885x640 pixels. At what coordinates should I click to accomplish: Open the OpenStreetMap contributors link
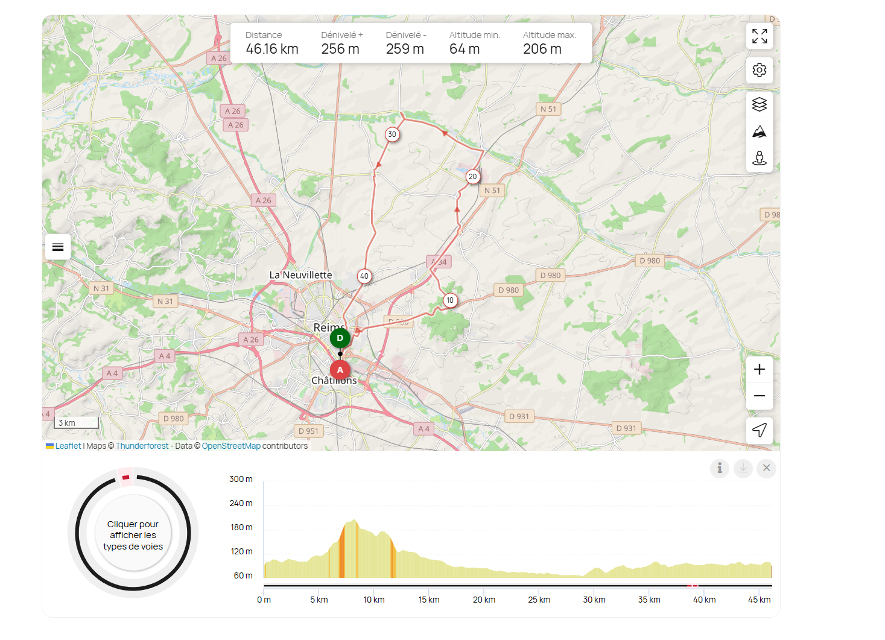coord(231,446)
